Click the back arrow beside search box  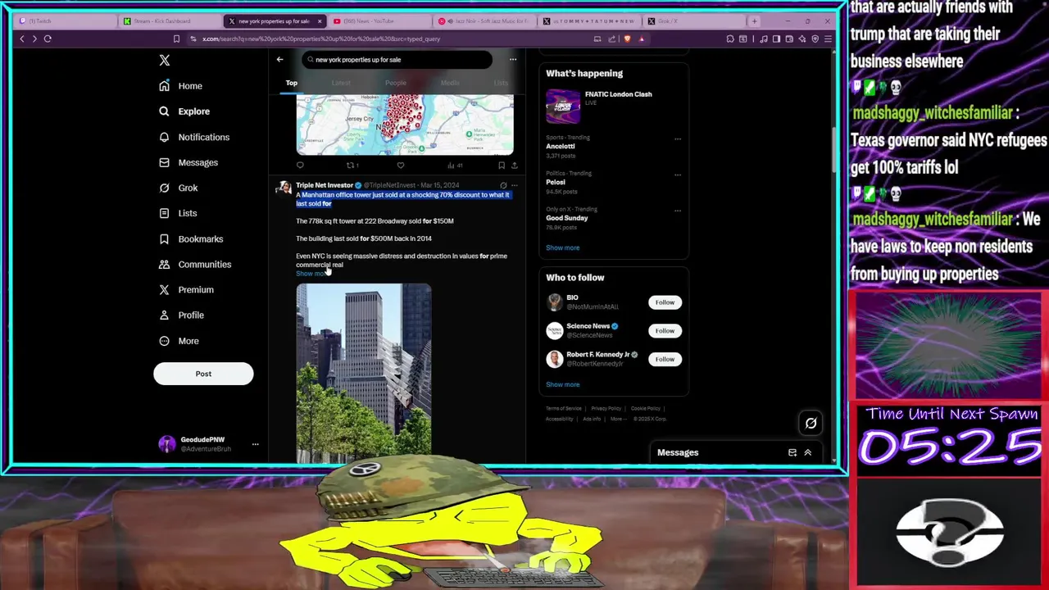click(x=279, y=60)
